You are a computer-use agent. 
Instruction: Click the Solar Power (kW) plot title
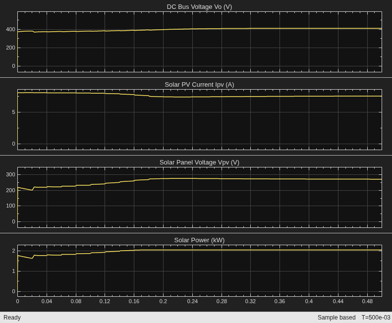(199, 240)
